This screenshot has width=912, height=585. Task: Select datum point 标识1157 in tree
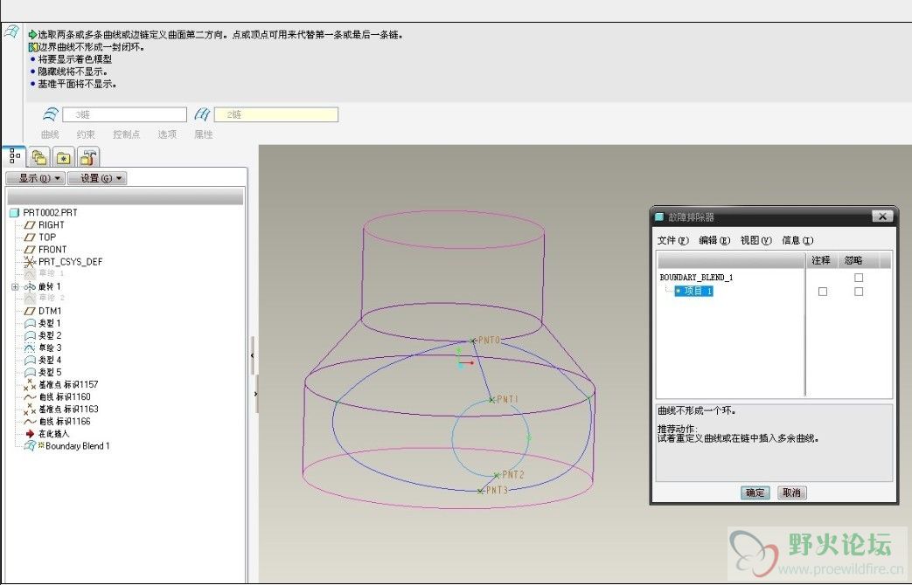coord(61,384)
